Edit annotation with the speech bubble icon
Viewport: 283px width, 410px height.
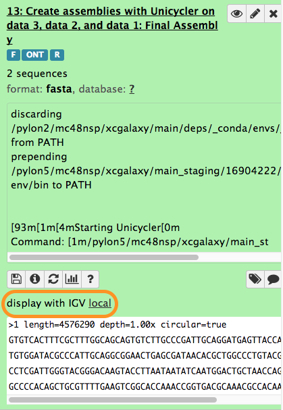(274, 279)
